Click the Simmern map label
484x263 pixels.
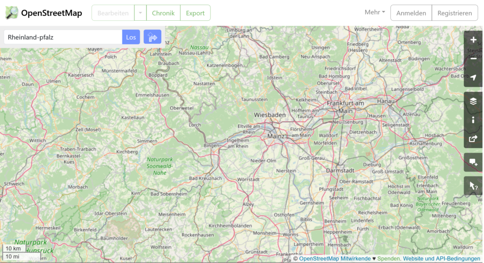point(147,141)
